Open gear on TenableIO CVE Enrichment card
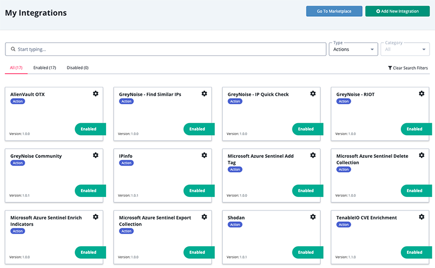Screen dimensions: 435x268 [x=421, y=217]
